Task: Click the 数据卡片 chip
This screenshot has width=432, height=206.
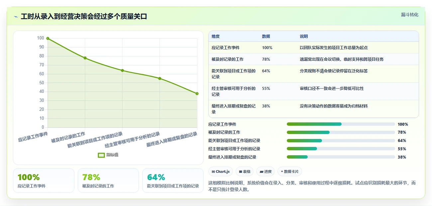Action: pyautogui.click(x=290, y=172)
